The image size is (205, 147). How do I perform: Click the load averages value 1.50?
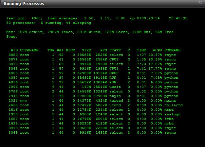tap(89, 18)
